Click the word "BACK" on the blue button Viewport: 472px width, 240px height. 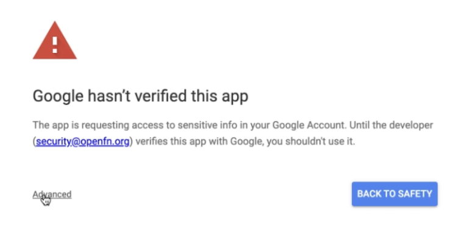(x=368, y=194)
